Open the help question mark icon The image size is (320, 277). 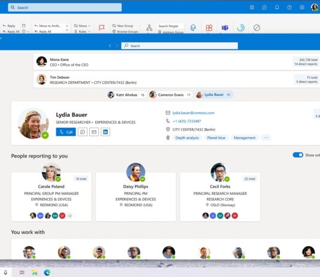click(289, 7)
